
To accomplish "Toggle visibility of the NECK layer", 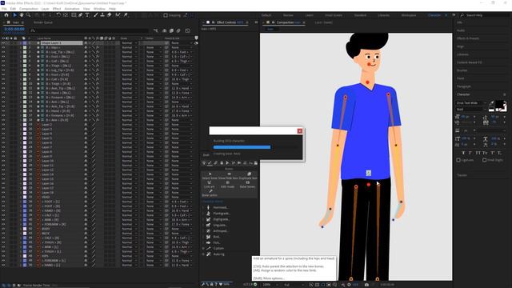I will (x=3, y=234).
